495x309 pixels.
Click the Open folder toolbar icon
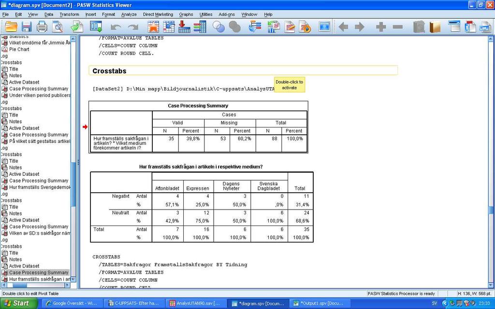[11, 27]
